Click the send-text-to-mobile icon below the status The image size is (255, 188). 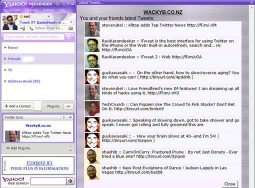pos(22,28)
